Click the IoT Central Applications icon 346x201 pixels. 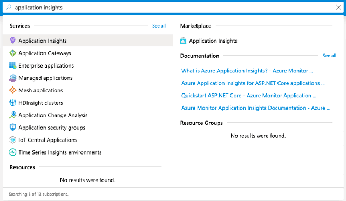click(13, 140)
